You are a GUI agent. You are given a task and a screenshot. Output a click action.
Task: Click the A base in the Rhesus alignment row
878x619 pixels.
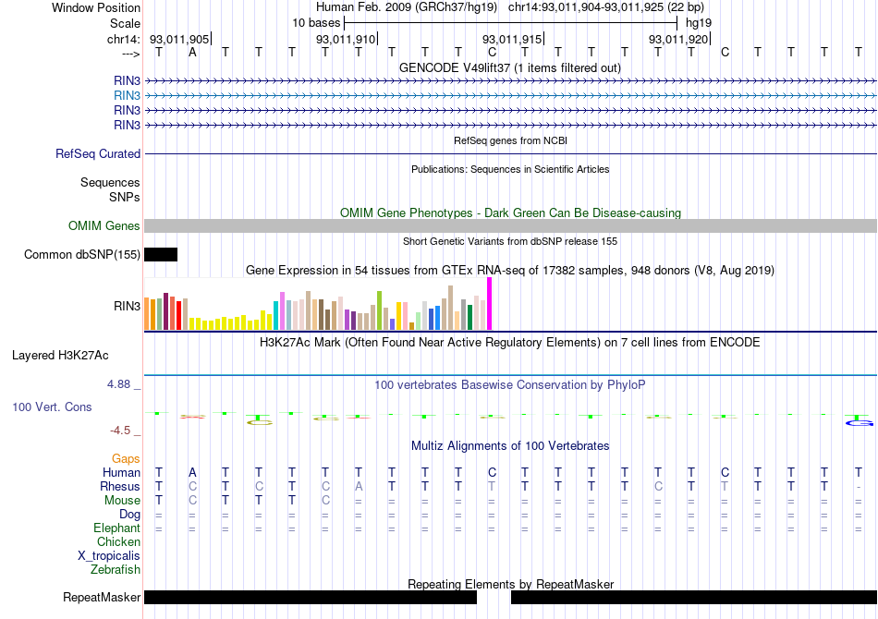pos(359,486)
